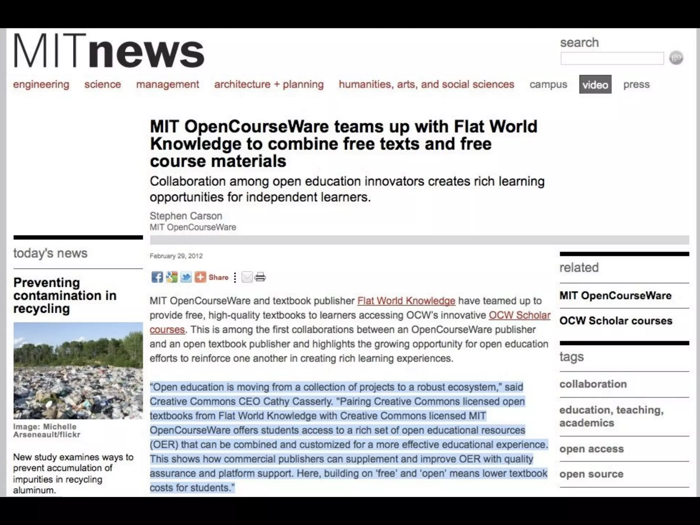Open Preventing contamination in recycling headline
This screenshot has width=700, height=525.
pyautogui.click(x=65, y=295)
